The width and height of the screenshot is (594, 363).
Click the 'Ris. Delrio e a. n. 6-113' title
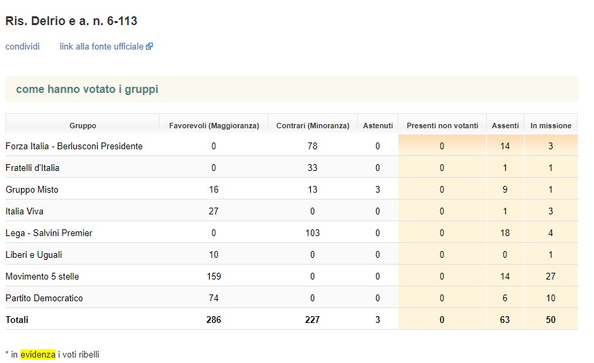point(71,21)
